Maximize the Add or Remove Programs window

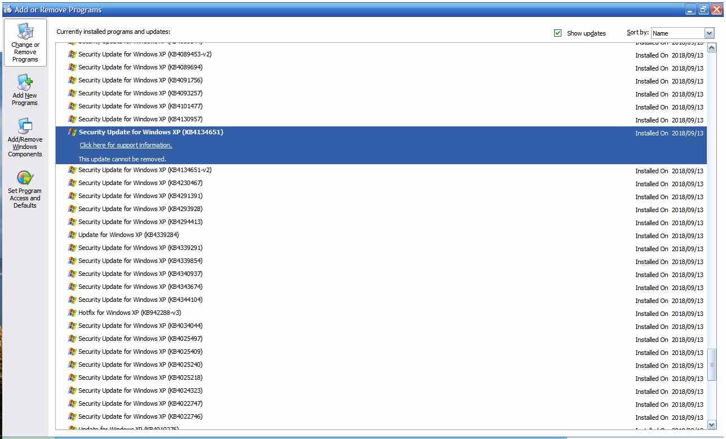point(703,10)
